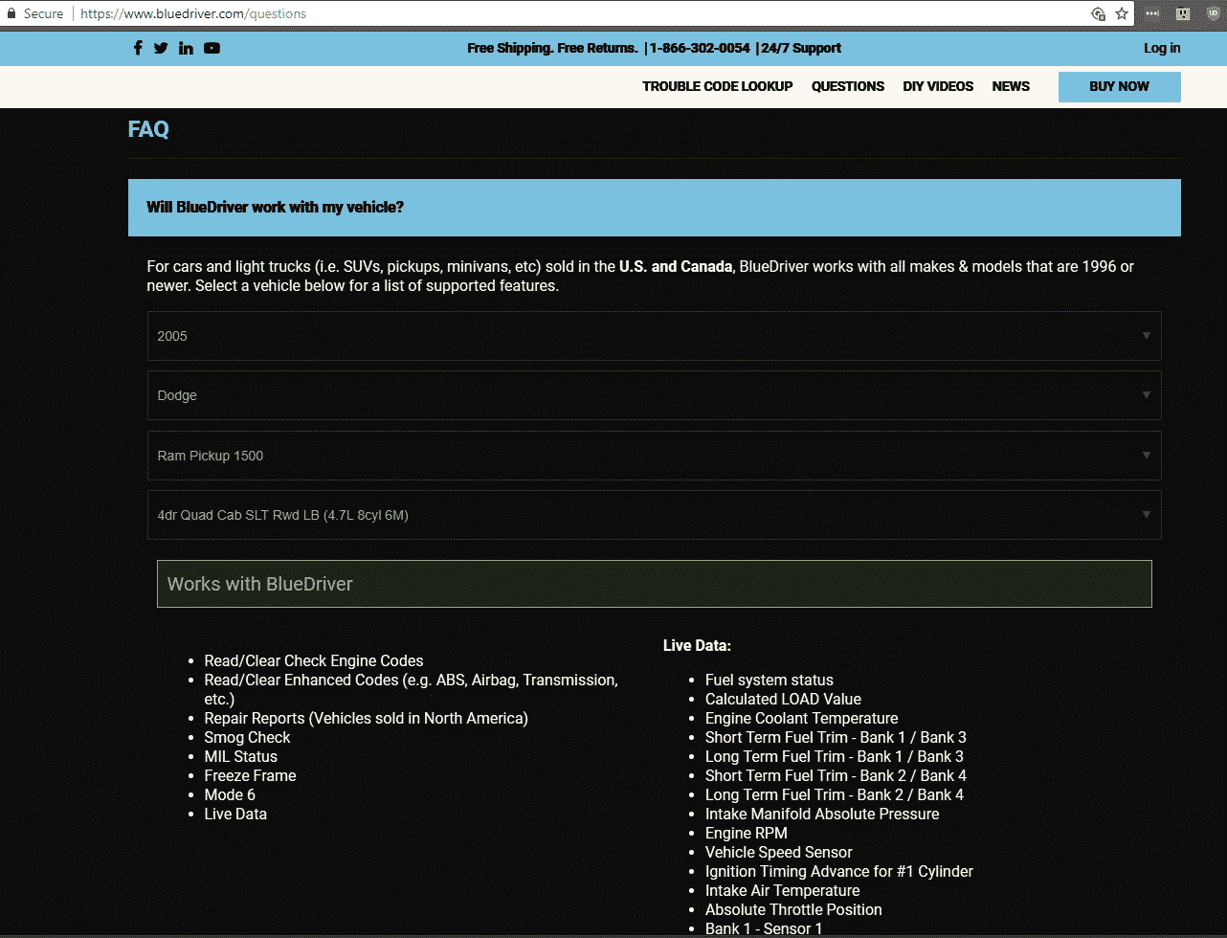This screenshot has height=938, width=1227.
Task: Click 'Smog Check' list item
Action: tap(247, 737)
